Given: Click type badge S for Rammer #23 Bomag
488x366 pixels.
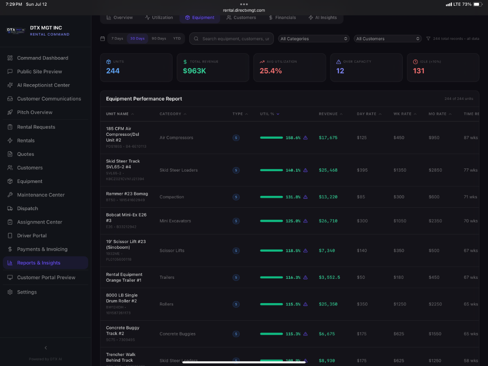Looking at the screenshot, I should click(x=236, y=197).
